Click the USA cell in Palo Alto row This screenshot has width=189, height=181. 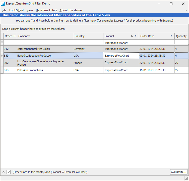(88, 70)
